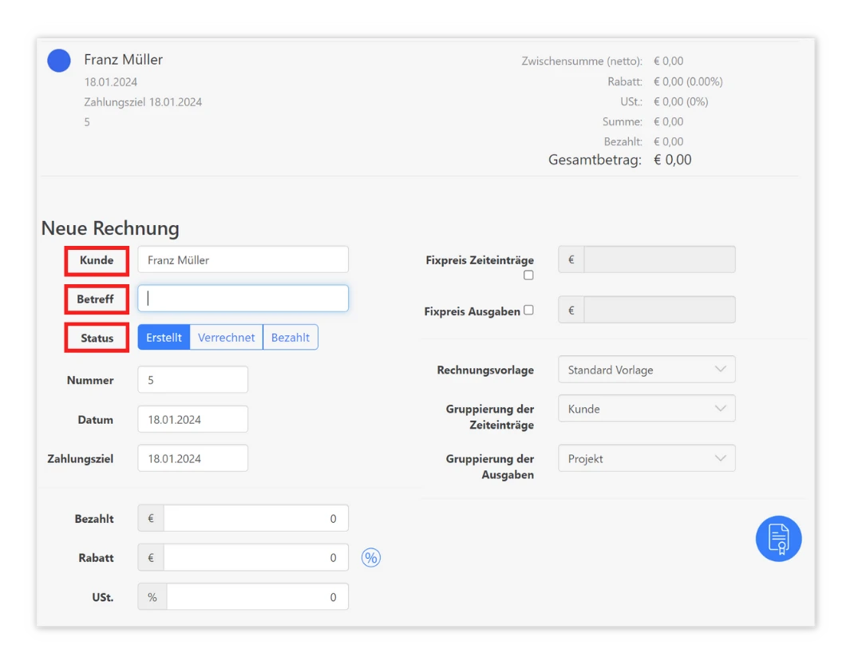Screen dimensions: 854x669
Task: Enable the Fixpreis Ausgaben checkbox
Action: 528,311
